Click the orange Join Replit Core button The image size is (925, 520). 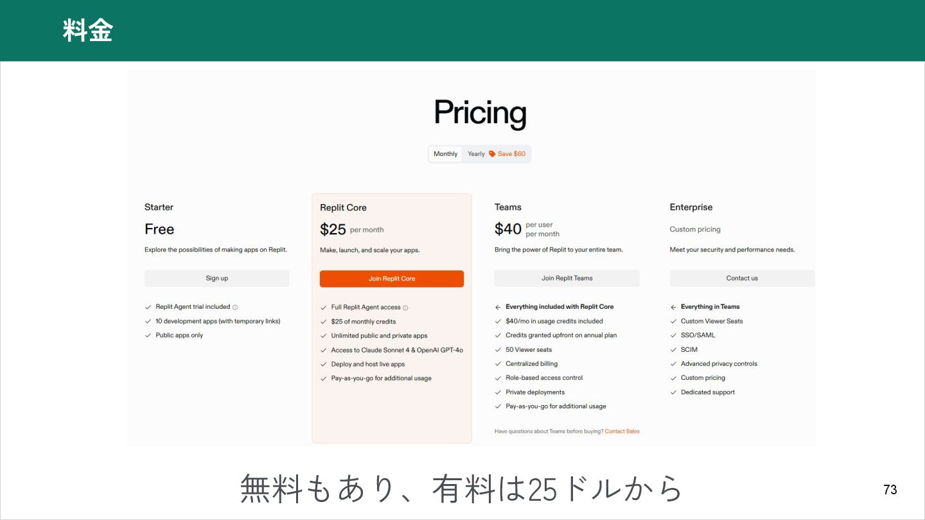coord(392,279)
